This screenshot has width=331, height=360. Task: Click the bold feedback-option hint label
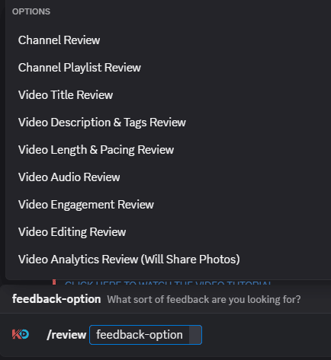tap(56, 299)
